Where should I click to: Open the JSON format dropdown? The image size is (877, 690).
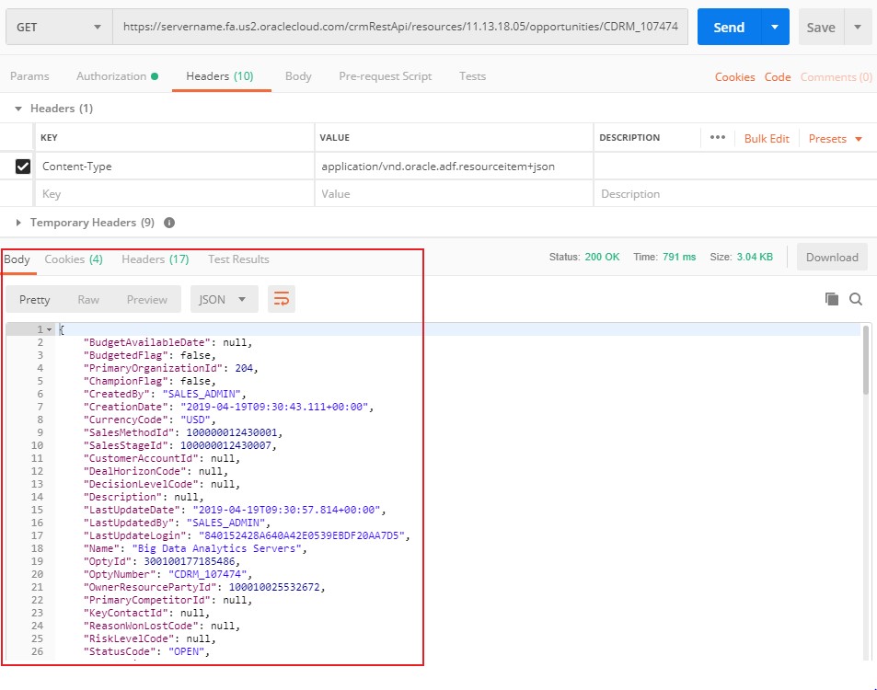pyautogui.click(x=224, y=299)
